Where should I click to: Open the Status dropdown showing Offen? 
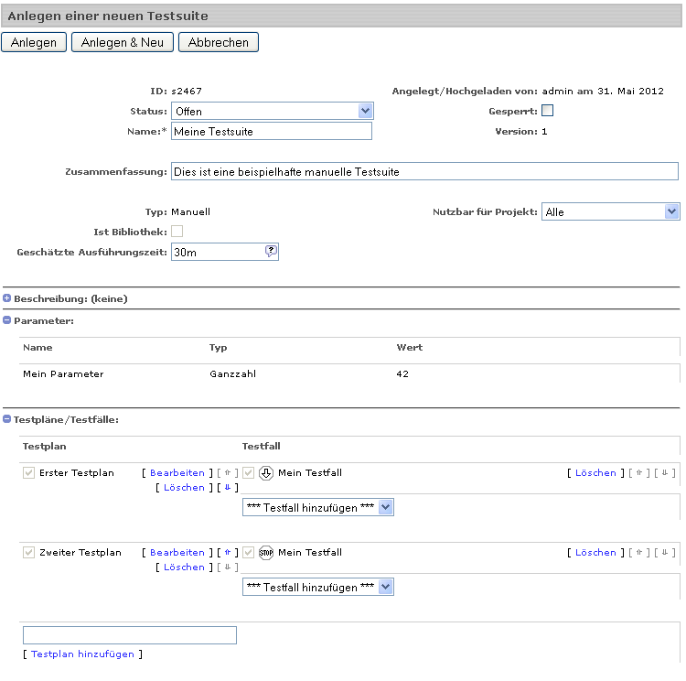(x=273, y=111)
